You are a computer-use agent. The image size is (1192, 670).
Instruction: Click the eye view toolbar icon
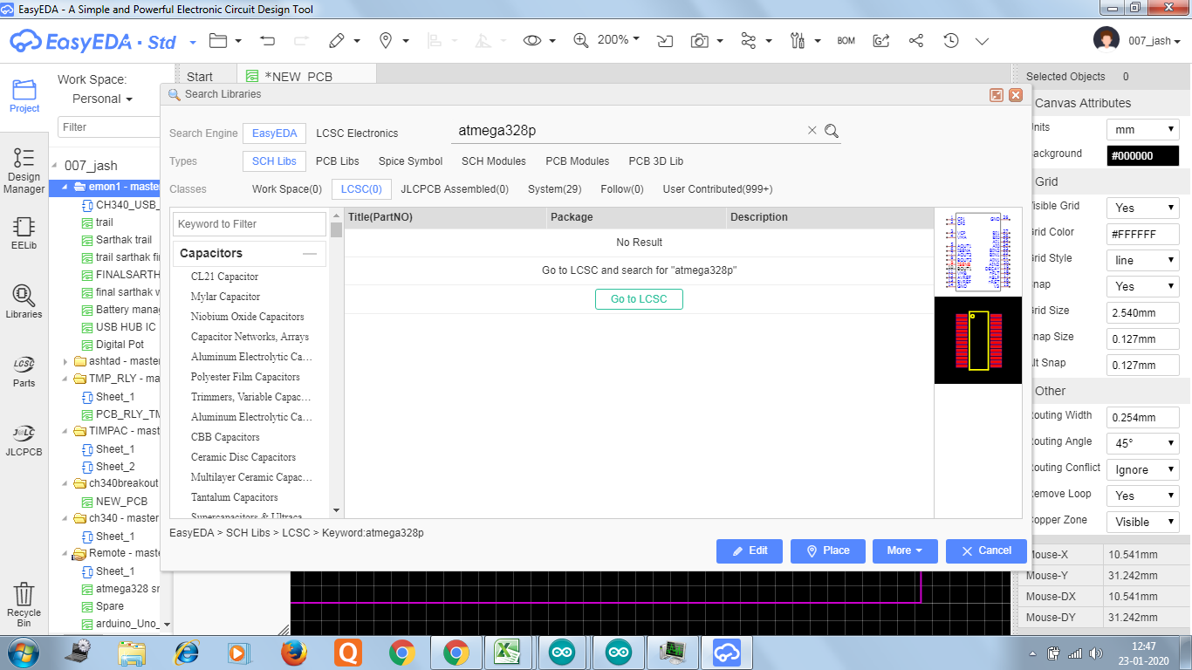tap(532, 41)
